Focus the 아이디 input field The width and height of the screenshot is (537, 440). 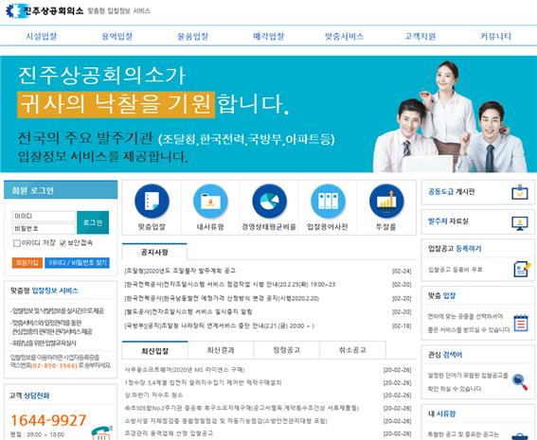coord(44,217)
